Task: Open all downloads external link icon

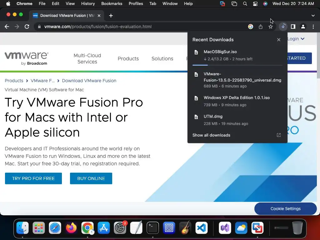Action: (x=278, y=135)
